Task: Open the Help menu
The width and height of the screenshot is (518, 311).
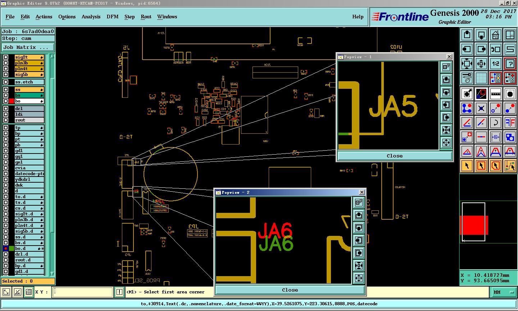Action: tap(358, 17)
